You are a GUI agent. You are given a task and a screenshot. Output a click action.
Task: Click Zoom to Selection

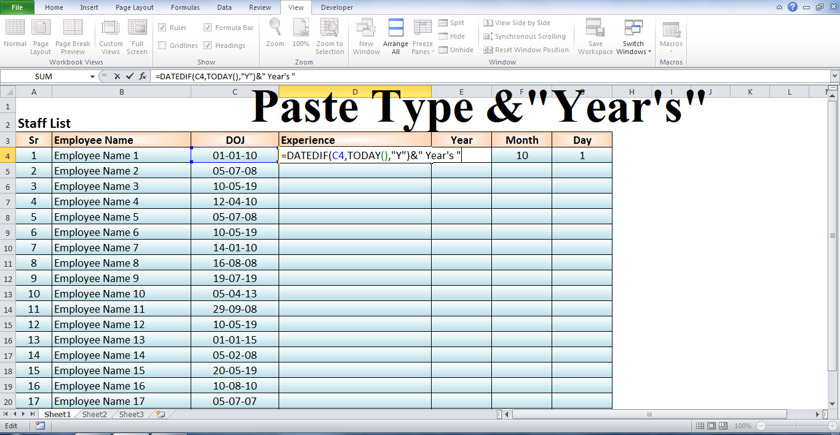tap(330, 34)
